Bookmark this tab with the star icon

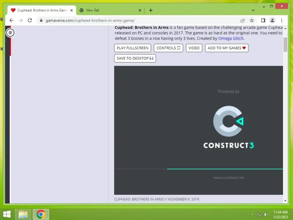click(x=252, y=20)
